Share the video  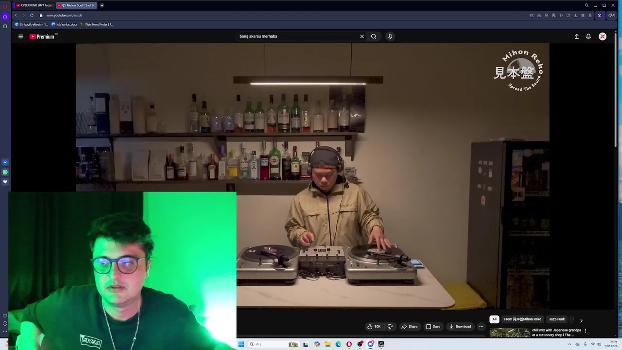[x=409, y=327]
